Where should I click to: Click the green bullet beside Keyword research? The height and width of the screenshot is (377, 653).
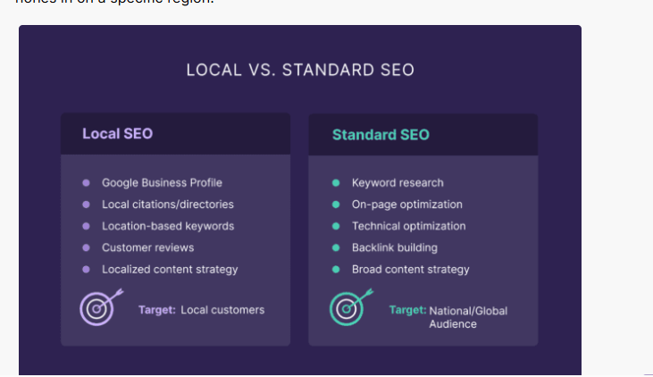[x=336, y=183]
